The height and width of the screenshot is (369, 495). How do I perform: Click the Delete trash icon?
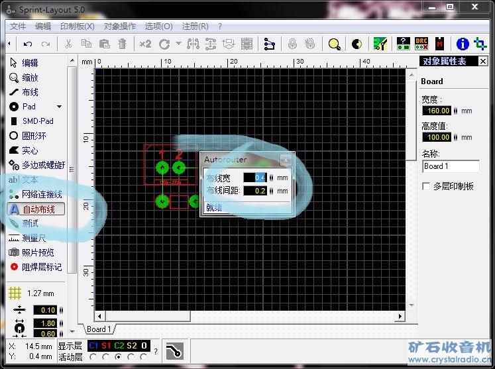[x=122, y=44]
